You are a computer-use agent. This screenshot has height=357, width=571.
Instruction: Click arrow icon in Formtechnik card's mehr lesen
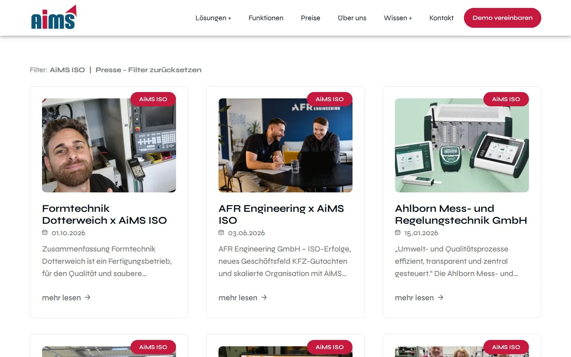(x=88, y=297)
